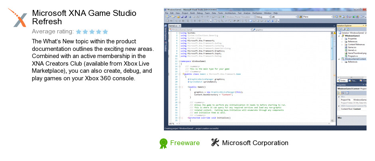Click the 'Creating project' status bar message
375x161 pixels.
[191, 128]
